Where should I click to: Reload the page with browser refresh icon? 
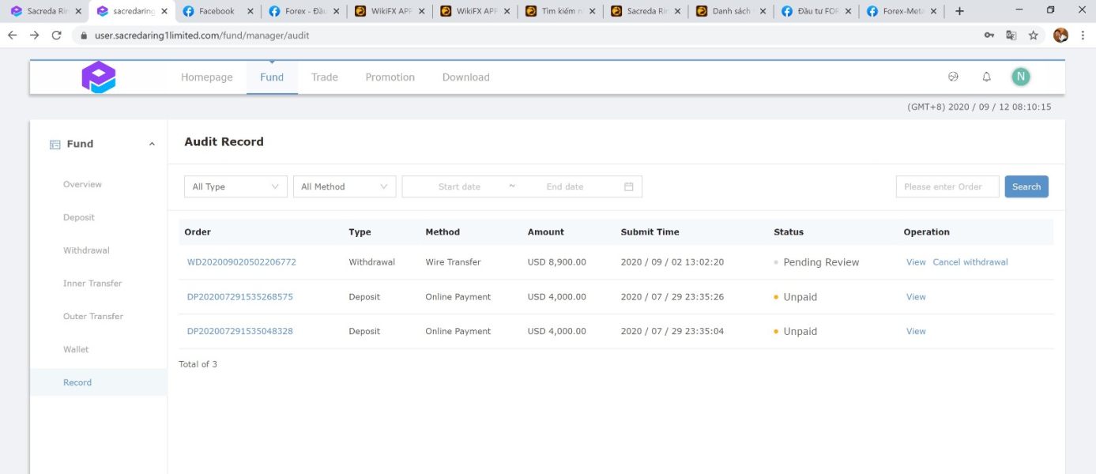[x=56, y=36]
